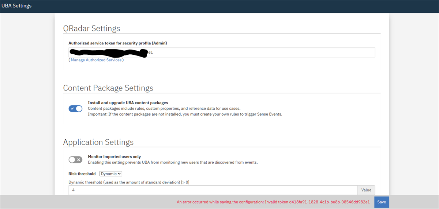Screen dimensions: 439x209
Task: Open the Risk threshold Dynamic dropdown
Action: [111, 174]
